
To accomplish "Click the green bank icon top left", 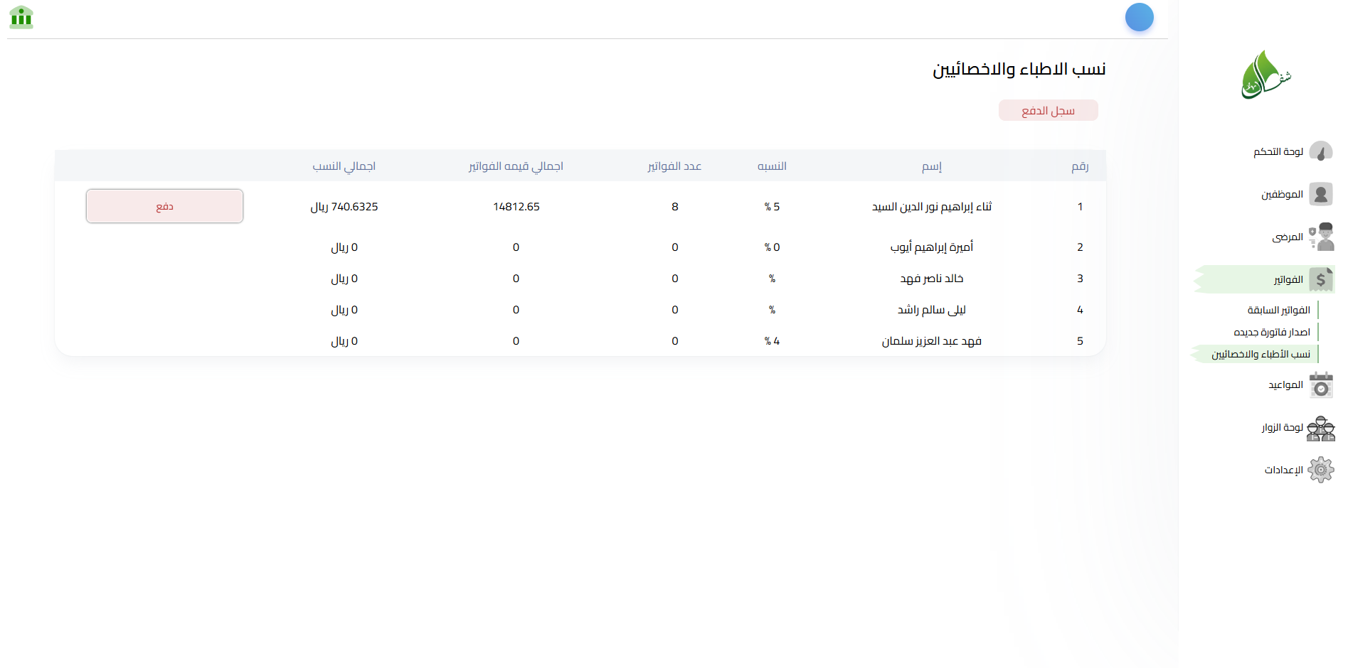I will tap(21, 17).
